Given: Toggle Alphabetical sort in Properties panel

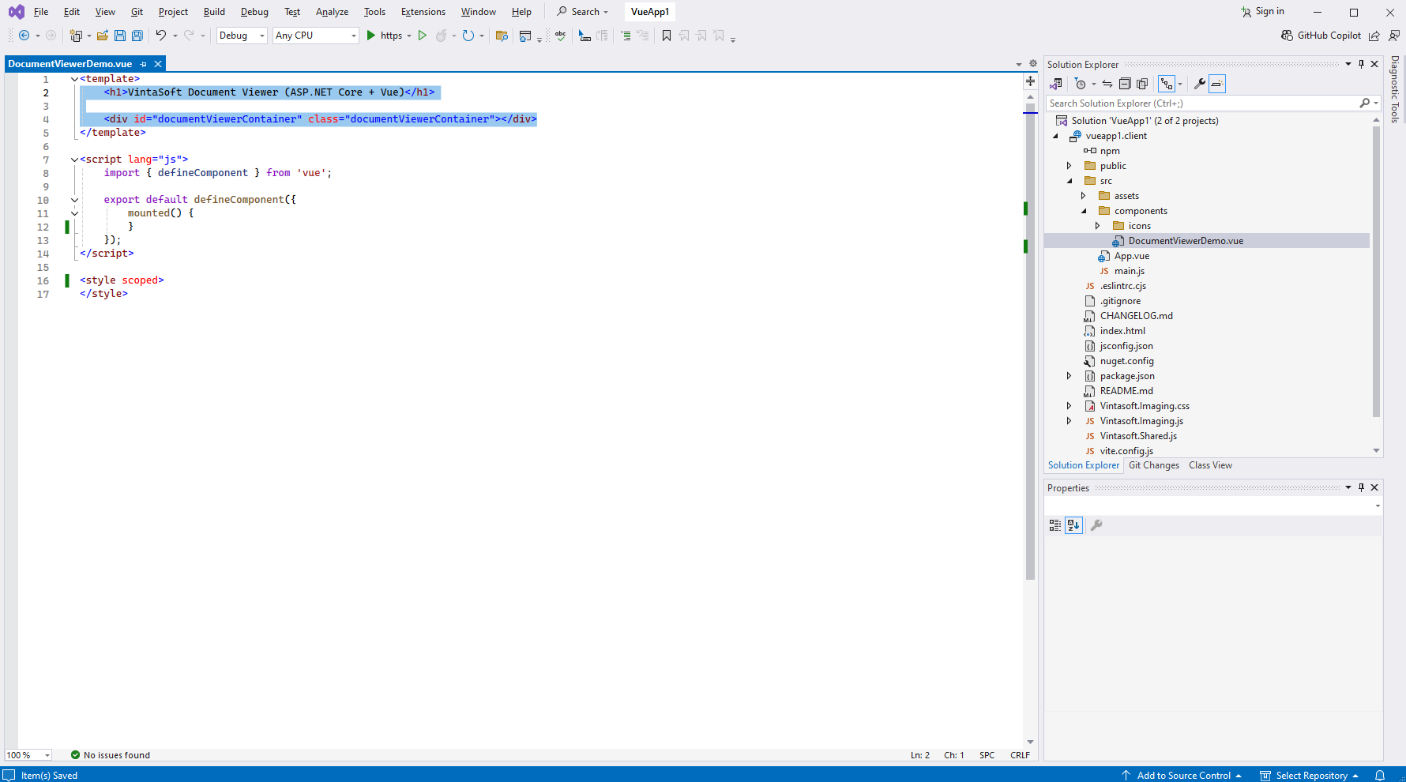Looking at the screenshot, I should (x=1073, y=525).
